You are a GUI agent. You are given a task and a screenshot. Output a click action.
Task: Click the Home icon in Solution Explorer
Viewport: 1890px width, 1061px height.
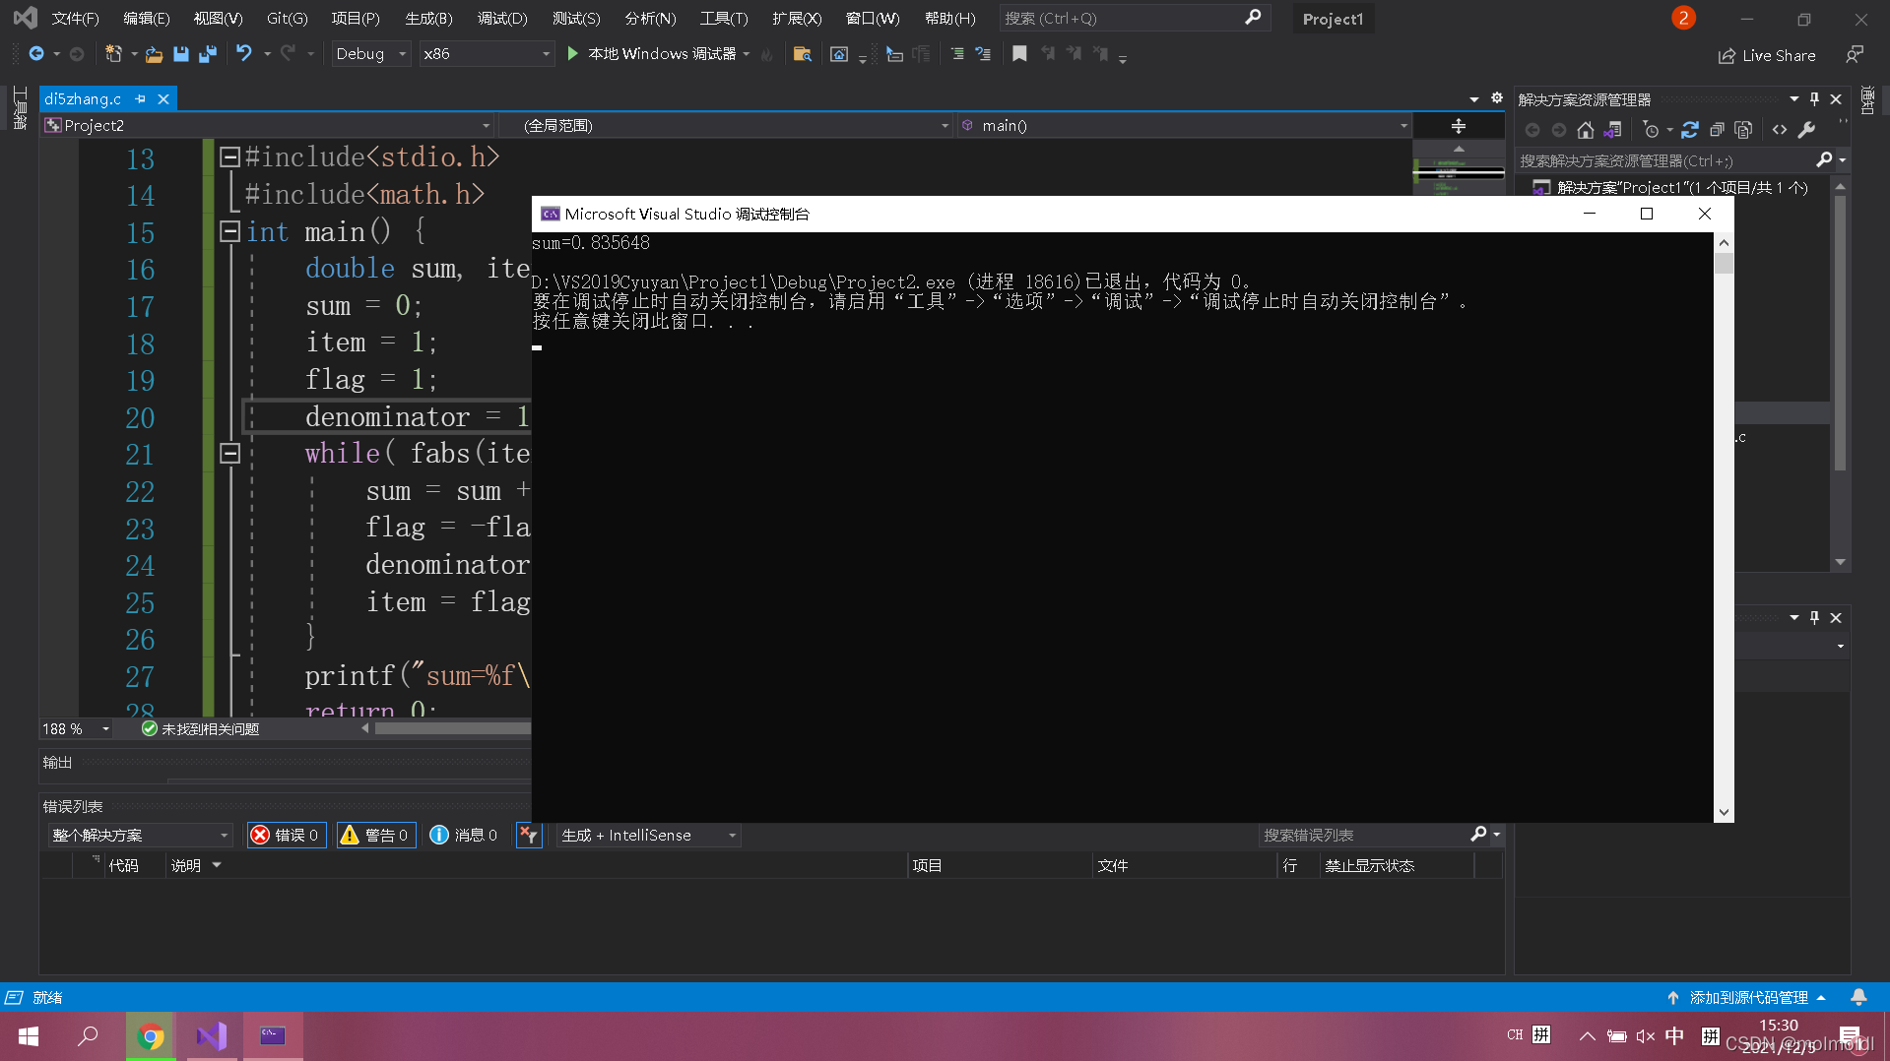1585,130
